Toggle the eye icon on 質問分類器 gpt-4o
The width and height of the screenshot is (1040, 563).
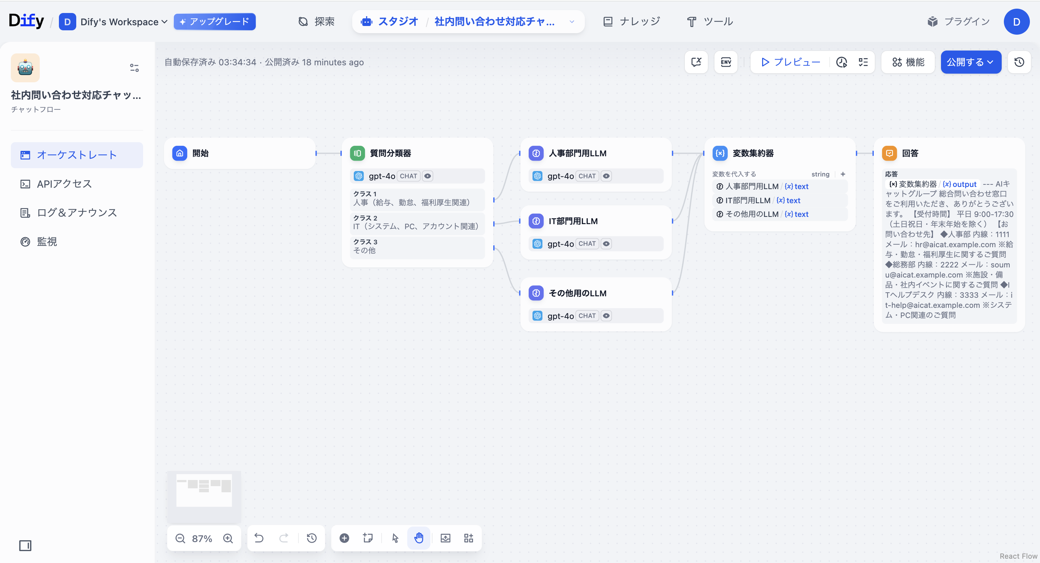click(427, 176)
